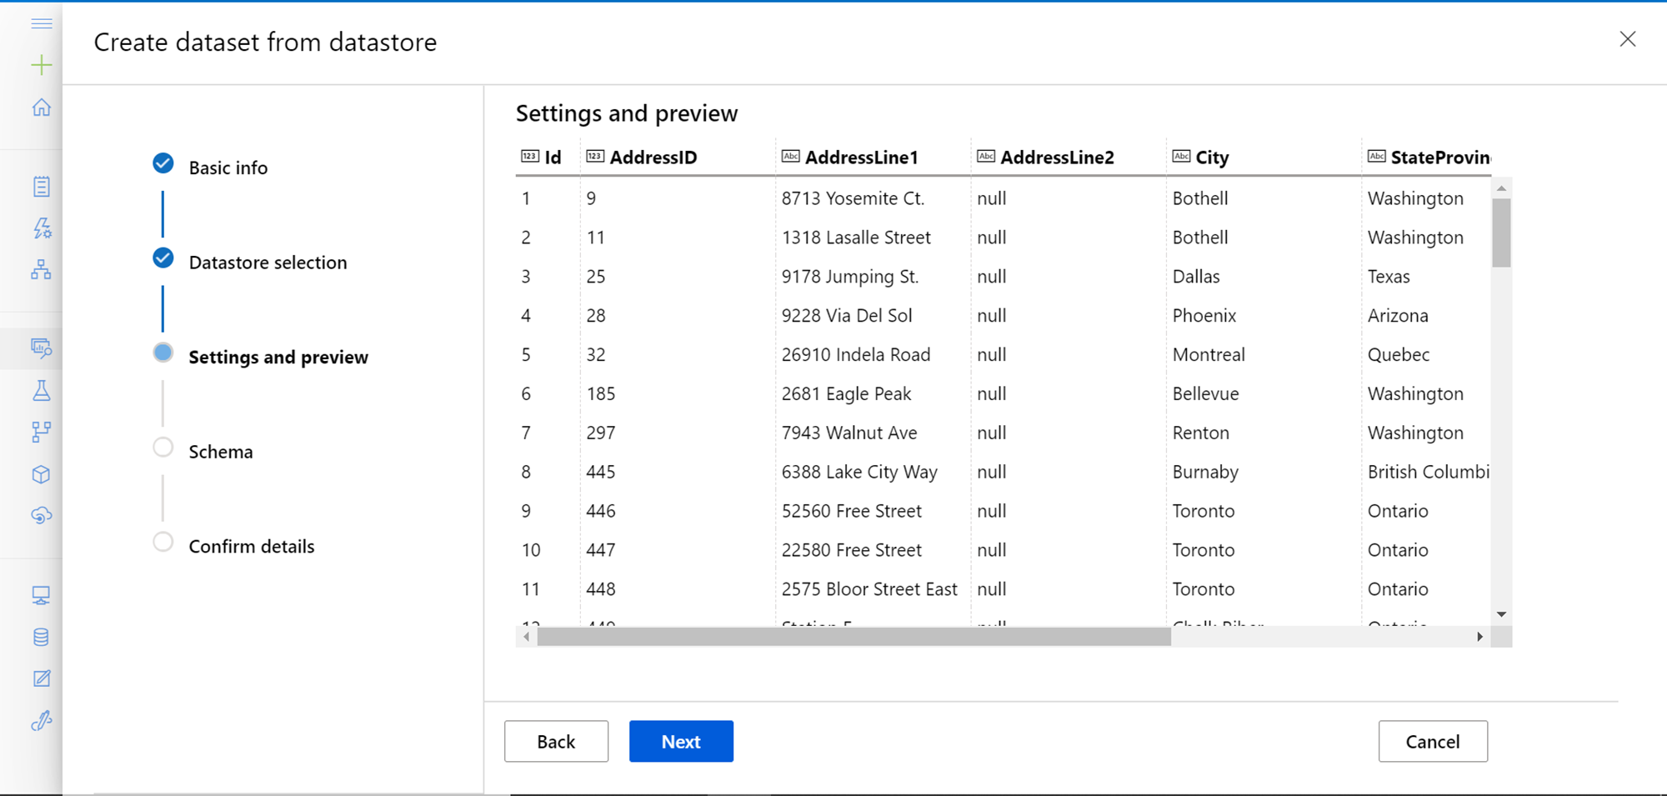
Task: Click the AddressLine1 column header
Action: [x=860, y=158]
